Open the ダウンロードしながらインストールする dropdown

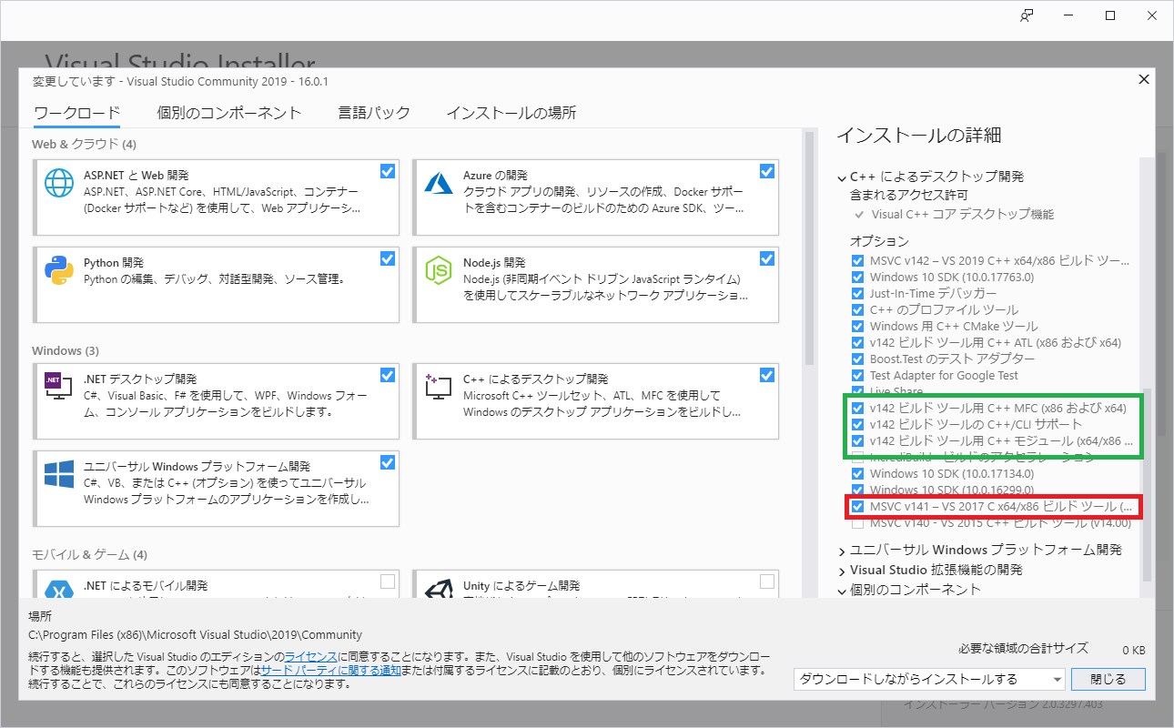(x=929, y=679)
